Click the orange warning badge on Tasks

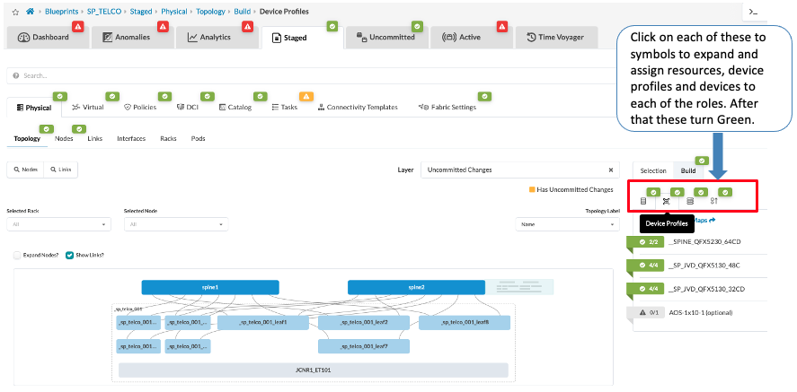[x=306, y=96]
